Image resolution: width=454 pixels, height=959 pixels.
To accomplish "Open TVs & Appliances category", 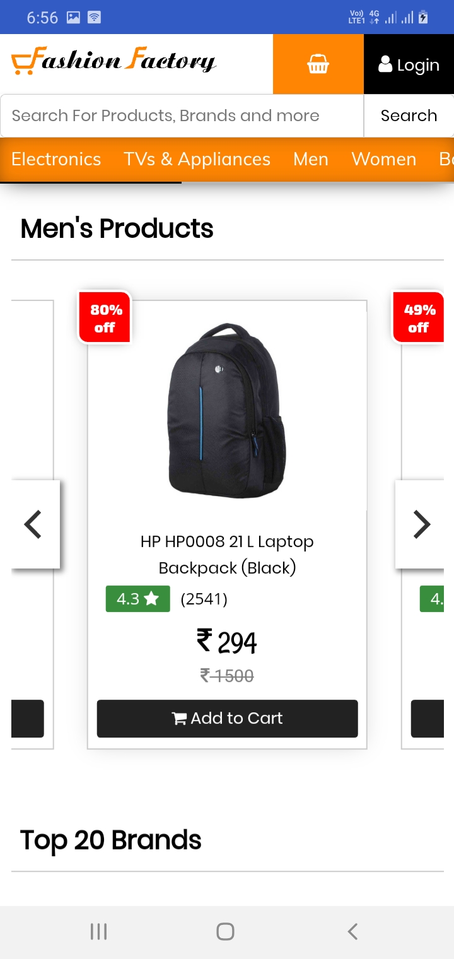I will point(197,159).
